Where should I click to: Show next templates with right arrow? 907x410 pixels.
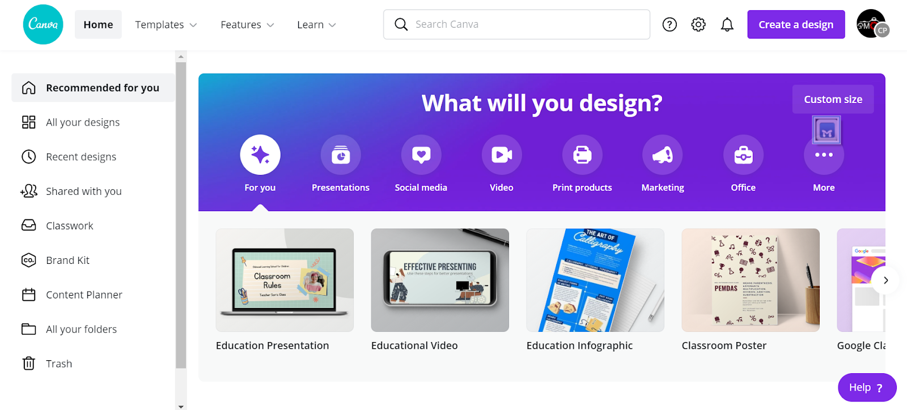[885, 280]
